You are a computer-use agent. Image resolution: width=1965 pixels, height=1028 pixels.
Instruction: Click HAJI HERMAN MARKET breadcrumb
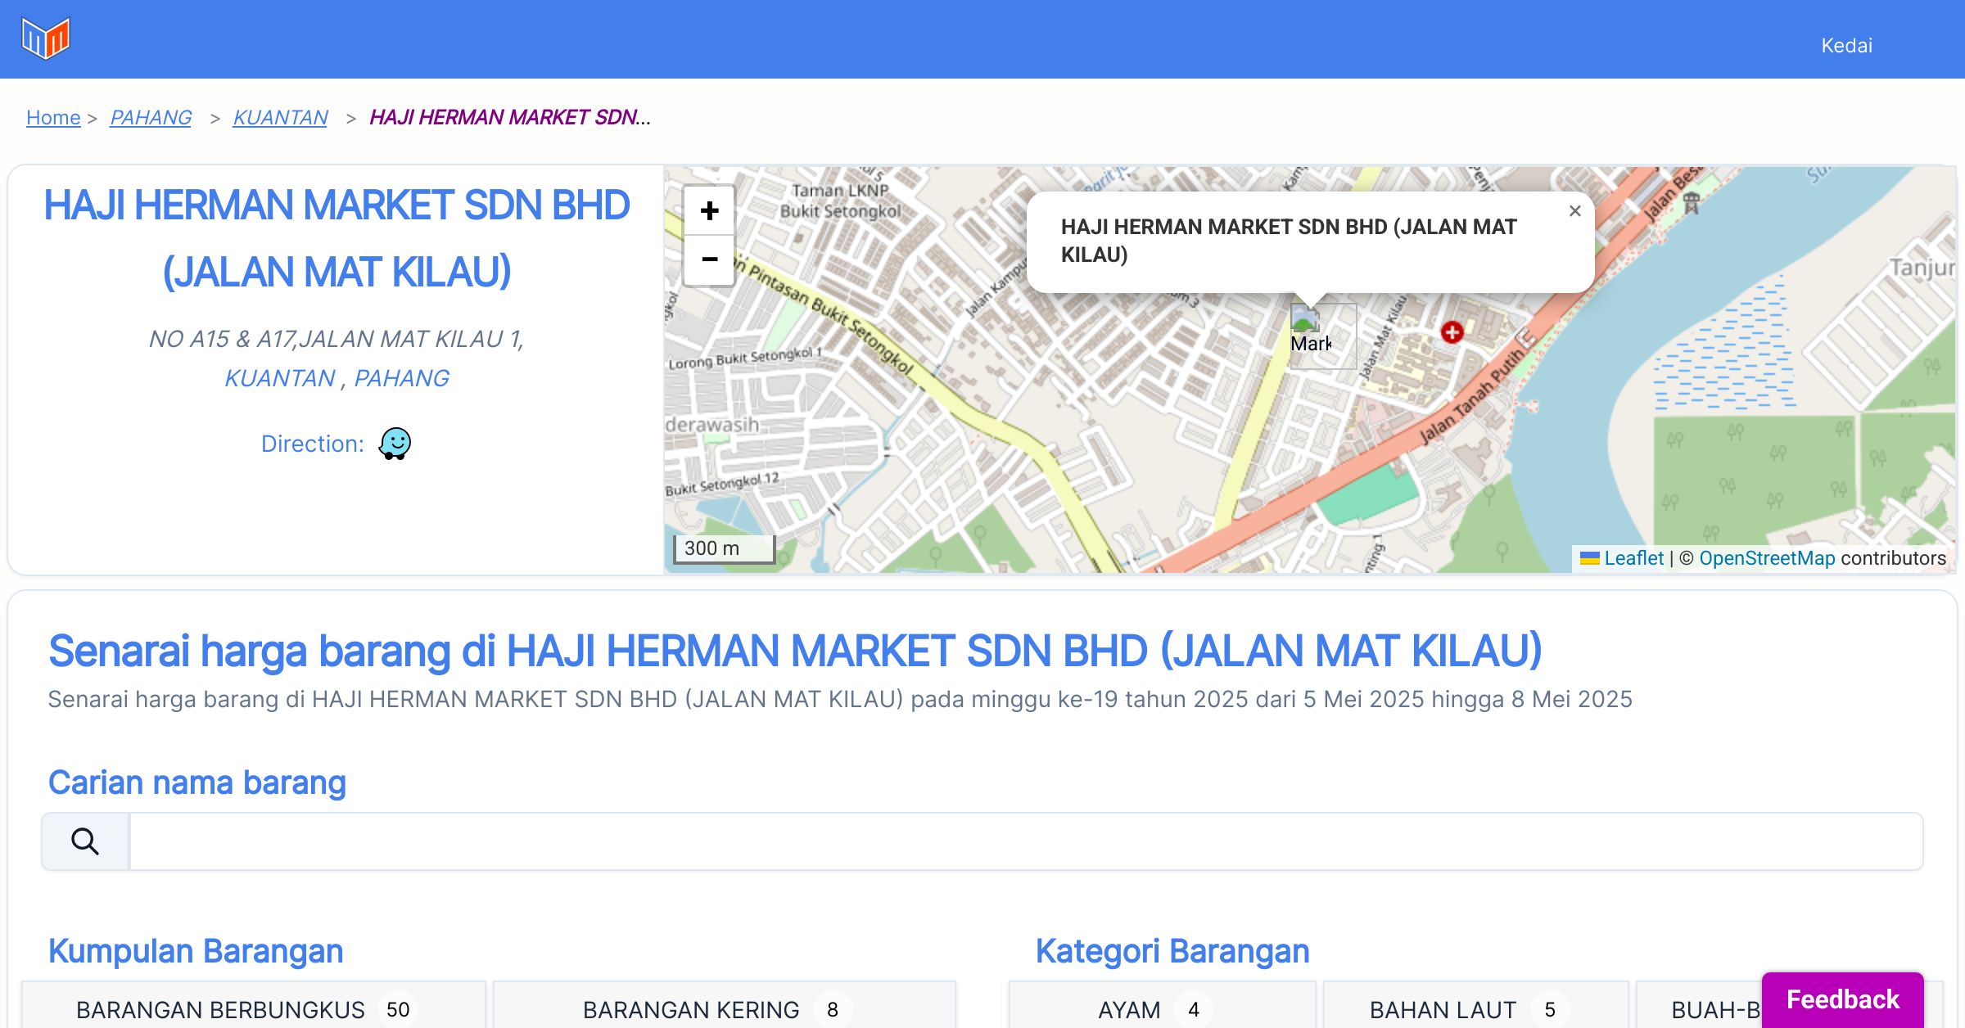(509, 118)
